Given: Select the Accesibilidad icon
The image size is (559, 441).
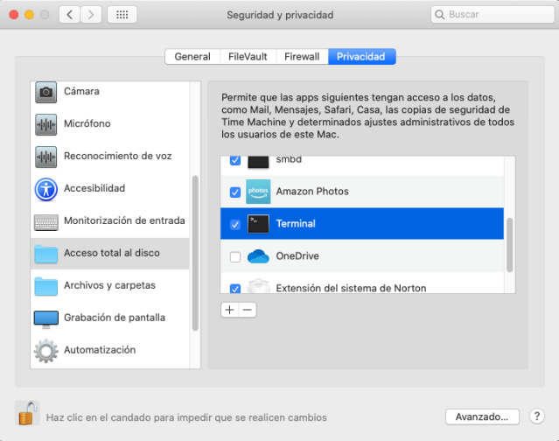Looking at the screenshot, I should tap(45, 189).
